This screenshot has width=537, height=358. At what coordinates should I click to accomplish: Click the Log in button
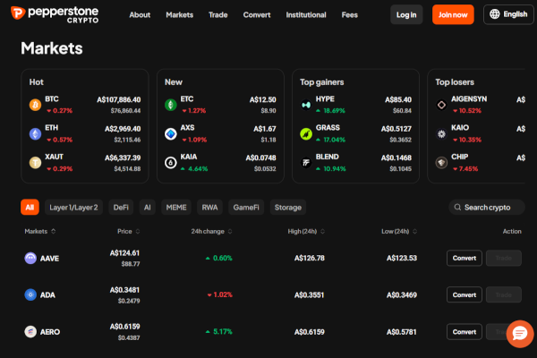tap(406, 14)
